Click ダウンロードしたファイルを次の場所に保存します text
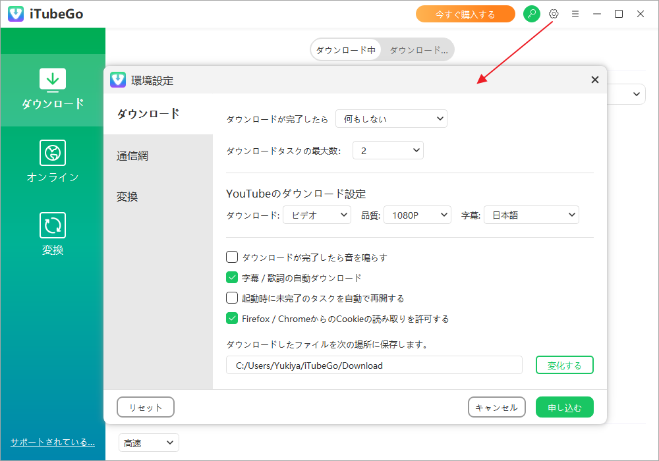659x461 pixels. coord(327,344)
